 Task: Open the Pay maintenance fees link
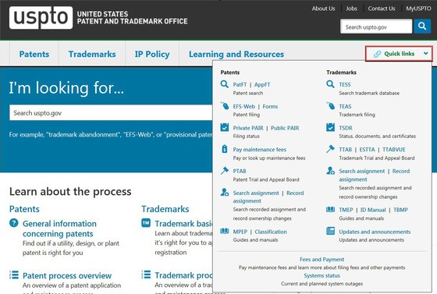[x=259, y=150]
